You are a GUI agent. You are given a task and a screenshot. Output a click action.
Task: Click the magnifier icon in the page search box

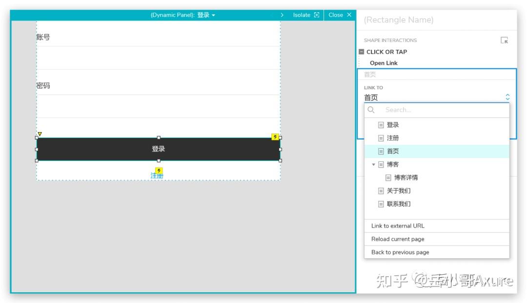click(371, 110)
